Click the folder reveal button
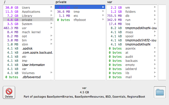The image size is (169, 105). point(160,92)
